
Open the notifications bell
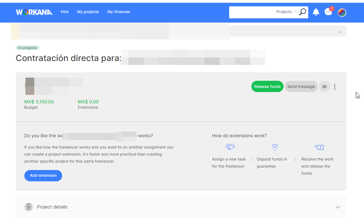pos(316,12)
